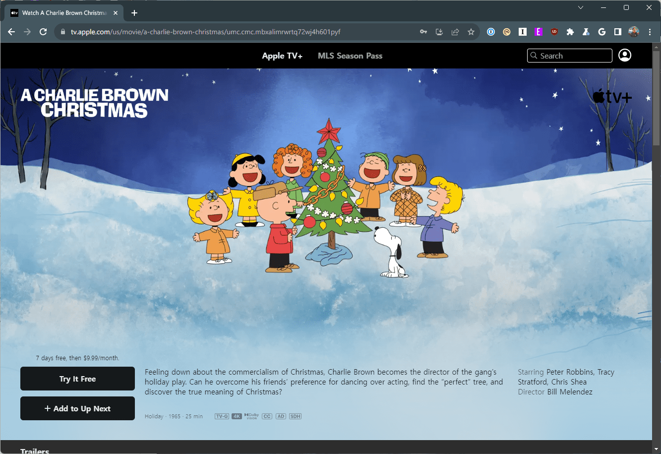The image size is (661, 454).
Task: Click the CC closed captions badge
Action: point(267,416)
